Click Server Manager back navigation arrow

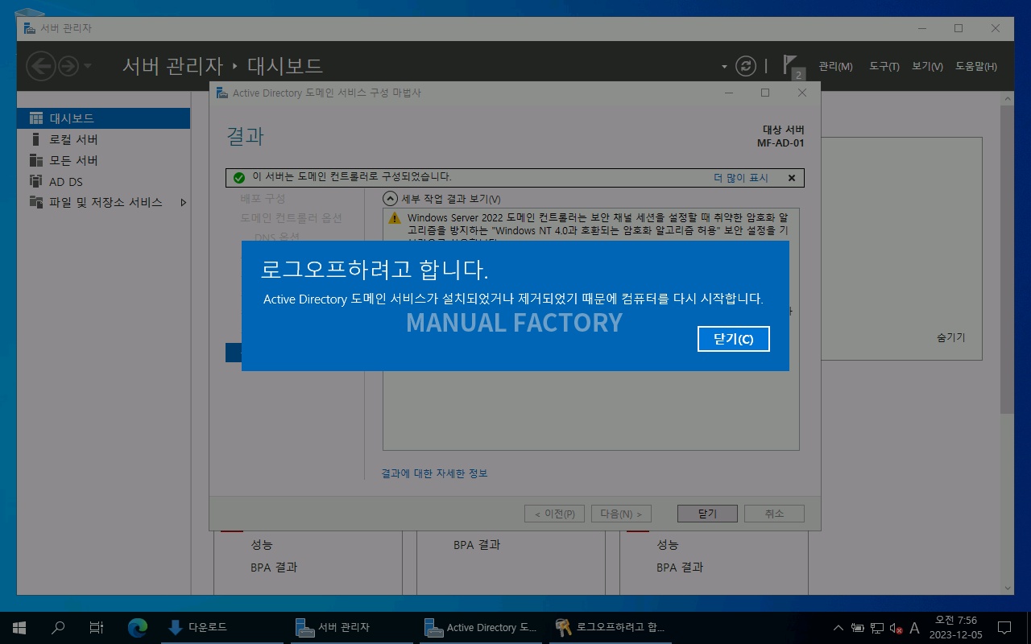(41, 66)
